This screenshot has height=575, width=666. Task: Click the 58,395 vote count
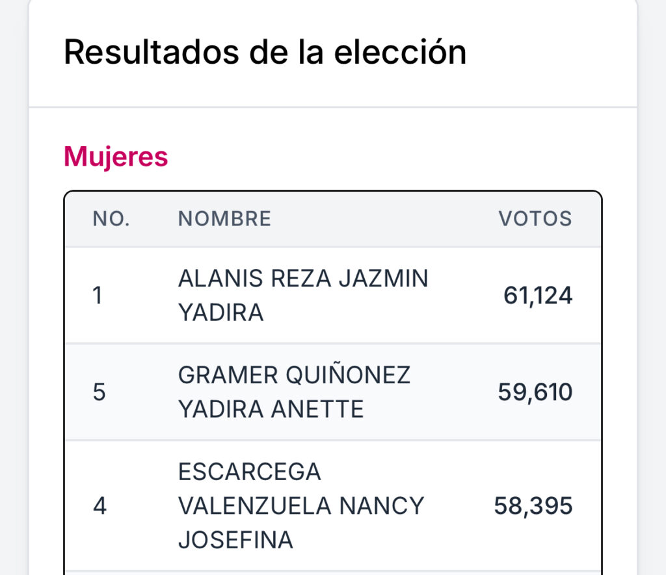pos(533,506)
